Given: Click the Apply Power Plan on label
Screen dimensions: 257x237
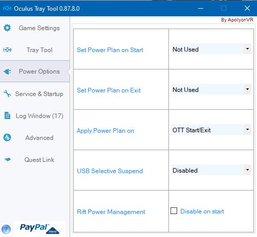Looking at the screenshot, I should point(105,131).
